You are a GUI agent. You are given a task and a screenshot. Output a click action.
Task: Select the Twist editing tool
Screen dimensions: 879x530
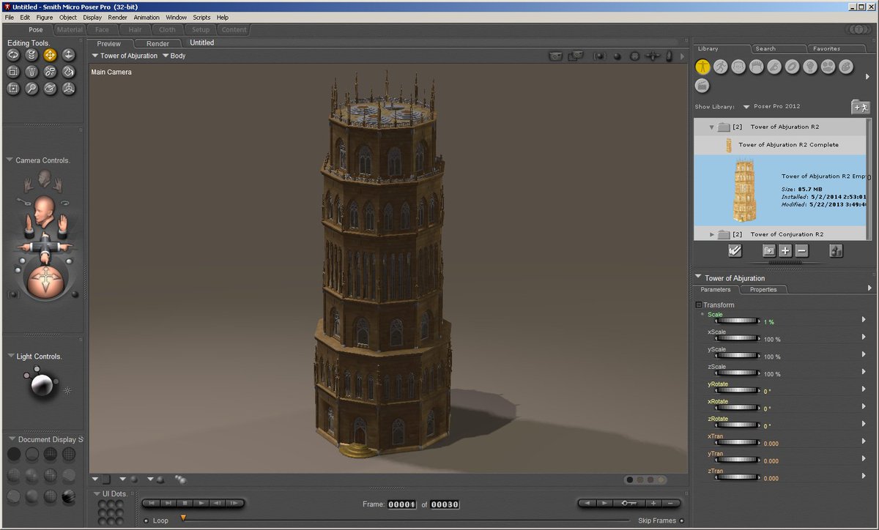pos(31,54)
